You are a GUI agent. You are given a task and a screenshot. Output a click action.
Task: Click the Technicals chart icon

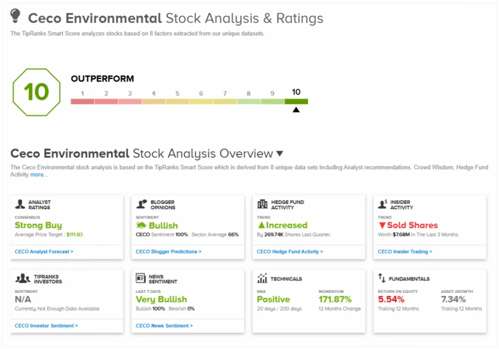pyautogui.click(x=262, y=278)
